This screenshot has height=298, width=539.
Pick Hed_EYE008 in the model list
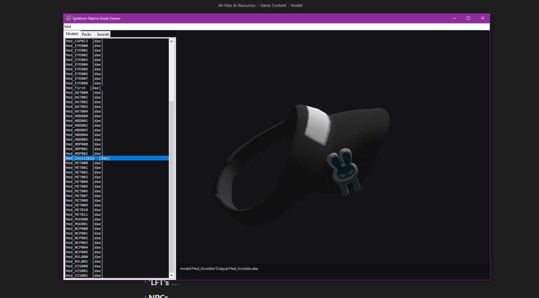pos(117,83)
